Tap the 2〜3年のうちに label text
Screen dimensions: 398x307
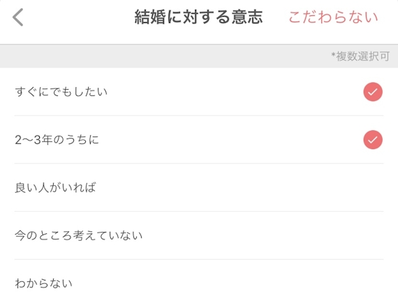pyautogui.click(x=57, y=140)
